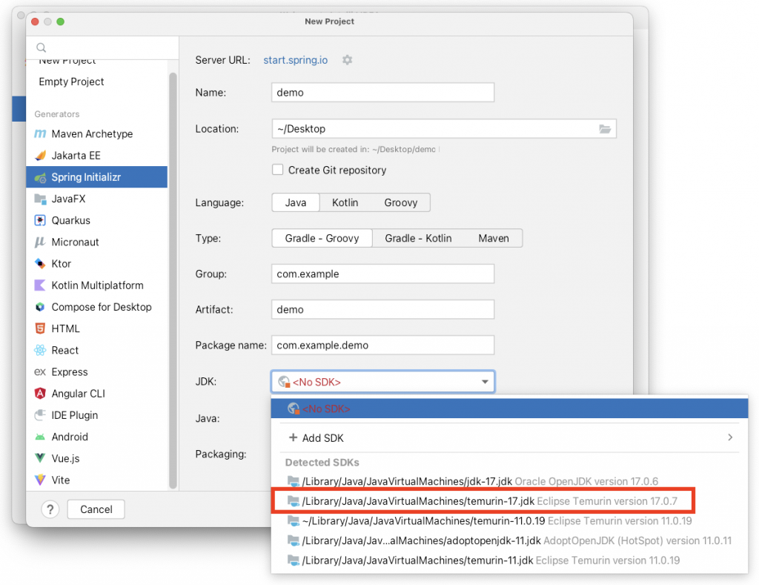The width and height of the screenshot is (759, 585).
Task: Click the sidebar search field
Action: (102, 47)
